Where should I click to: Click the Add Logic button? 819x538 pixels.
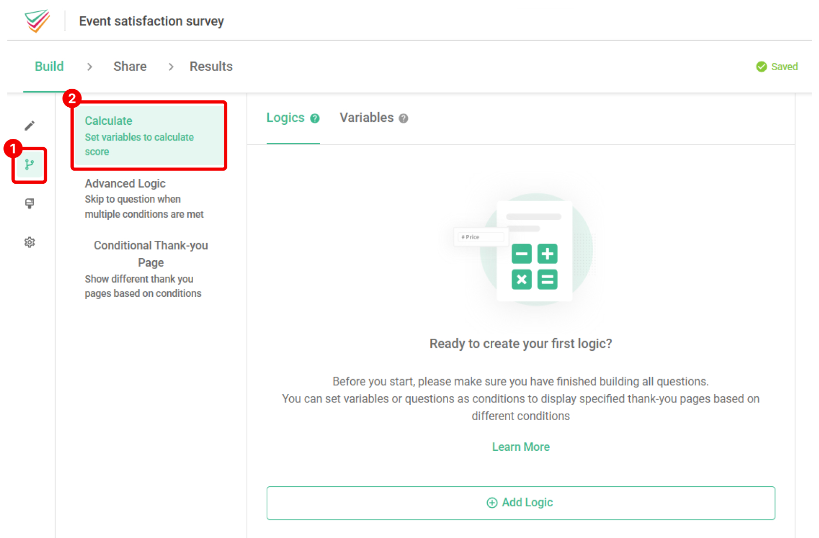coord(520,502)
